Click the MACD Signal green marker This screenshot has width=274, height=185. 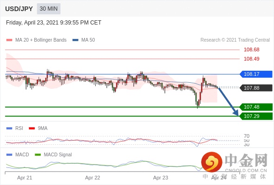coord(38,155)
